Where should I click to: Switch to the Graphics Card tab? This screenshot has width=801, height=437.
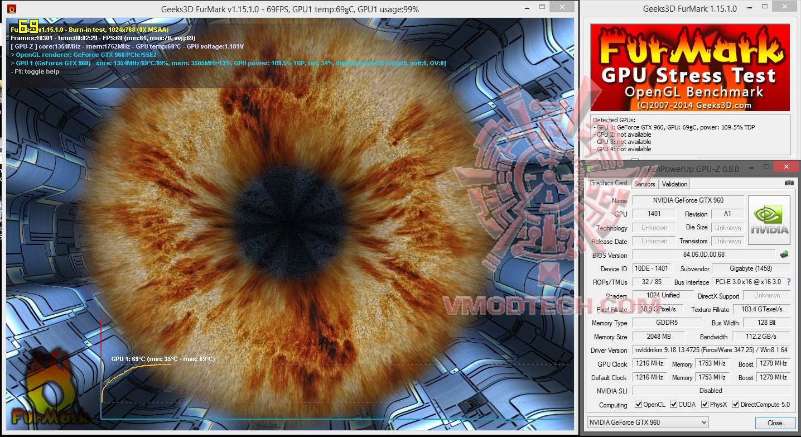pos(609,183)
